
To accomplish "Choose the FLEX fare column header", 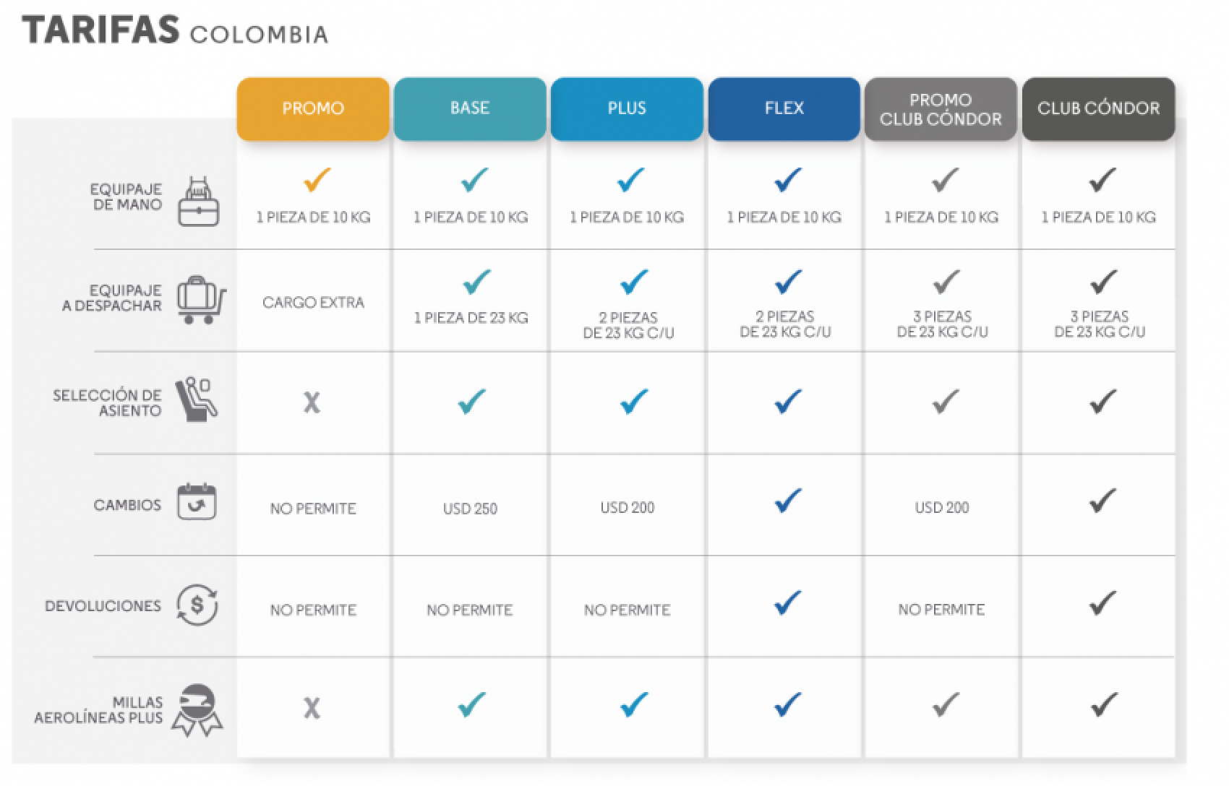I will point(784,108).
